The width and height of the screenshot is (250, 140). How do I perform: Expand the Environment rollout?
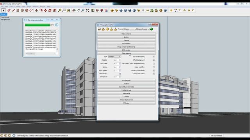click(126, 44)
